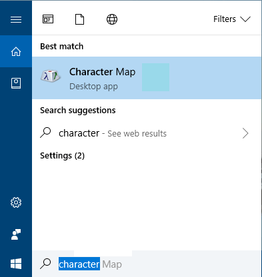Launch the Character Map desktop app
Screen dimensions: 262x277
(147, 78)
